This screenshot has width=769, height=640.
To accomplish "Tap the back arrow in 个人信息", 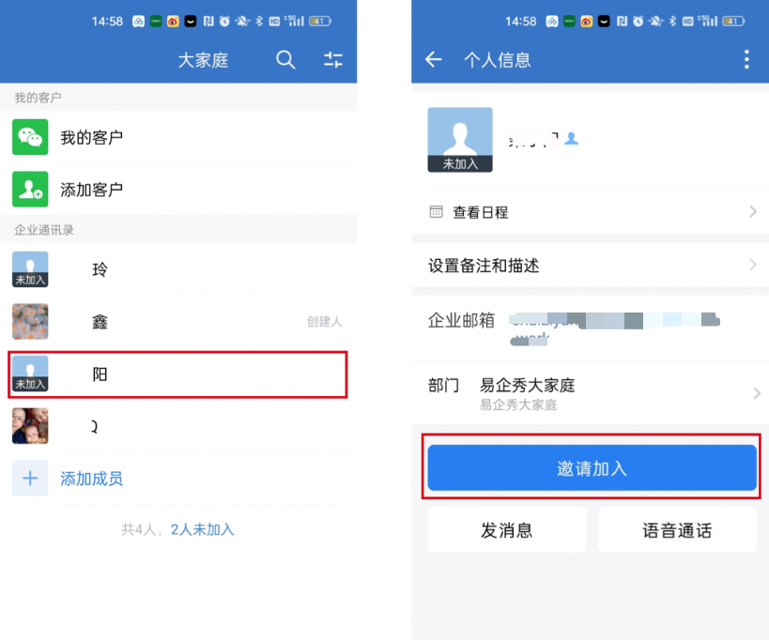I will tap(434, 60).
